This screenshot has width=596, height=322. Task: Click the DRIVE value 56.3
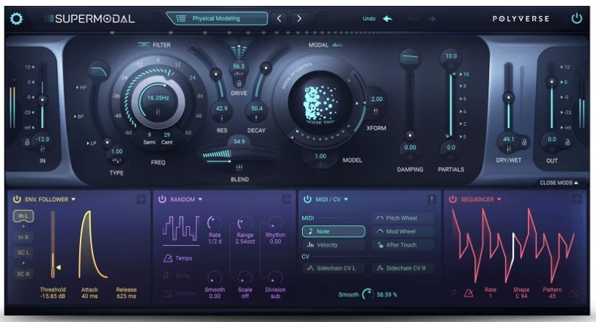pos(239,67)
